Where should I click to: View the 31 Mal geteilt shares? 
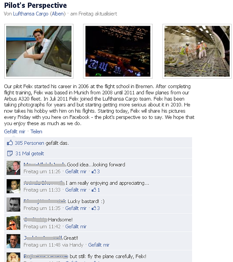click(30, 153)
